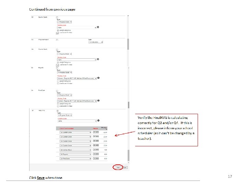Click the info icon beside Final AVG grading scale
Screen dimensions: 247x185
click(x=98, y=121)
